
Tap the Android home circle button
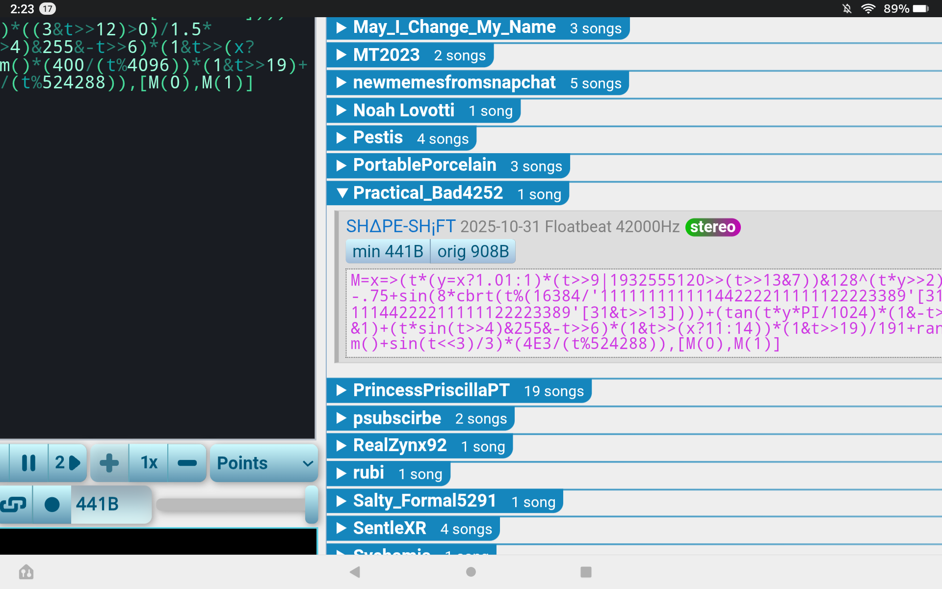(x=471, y=572)
